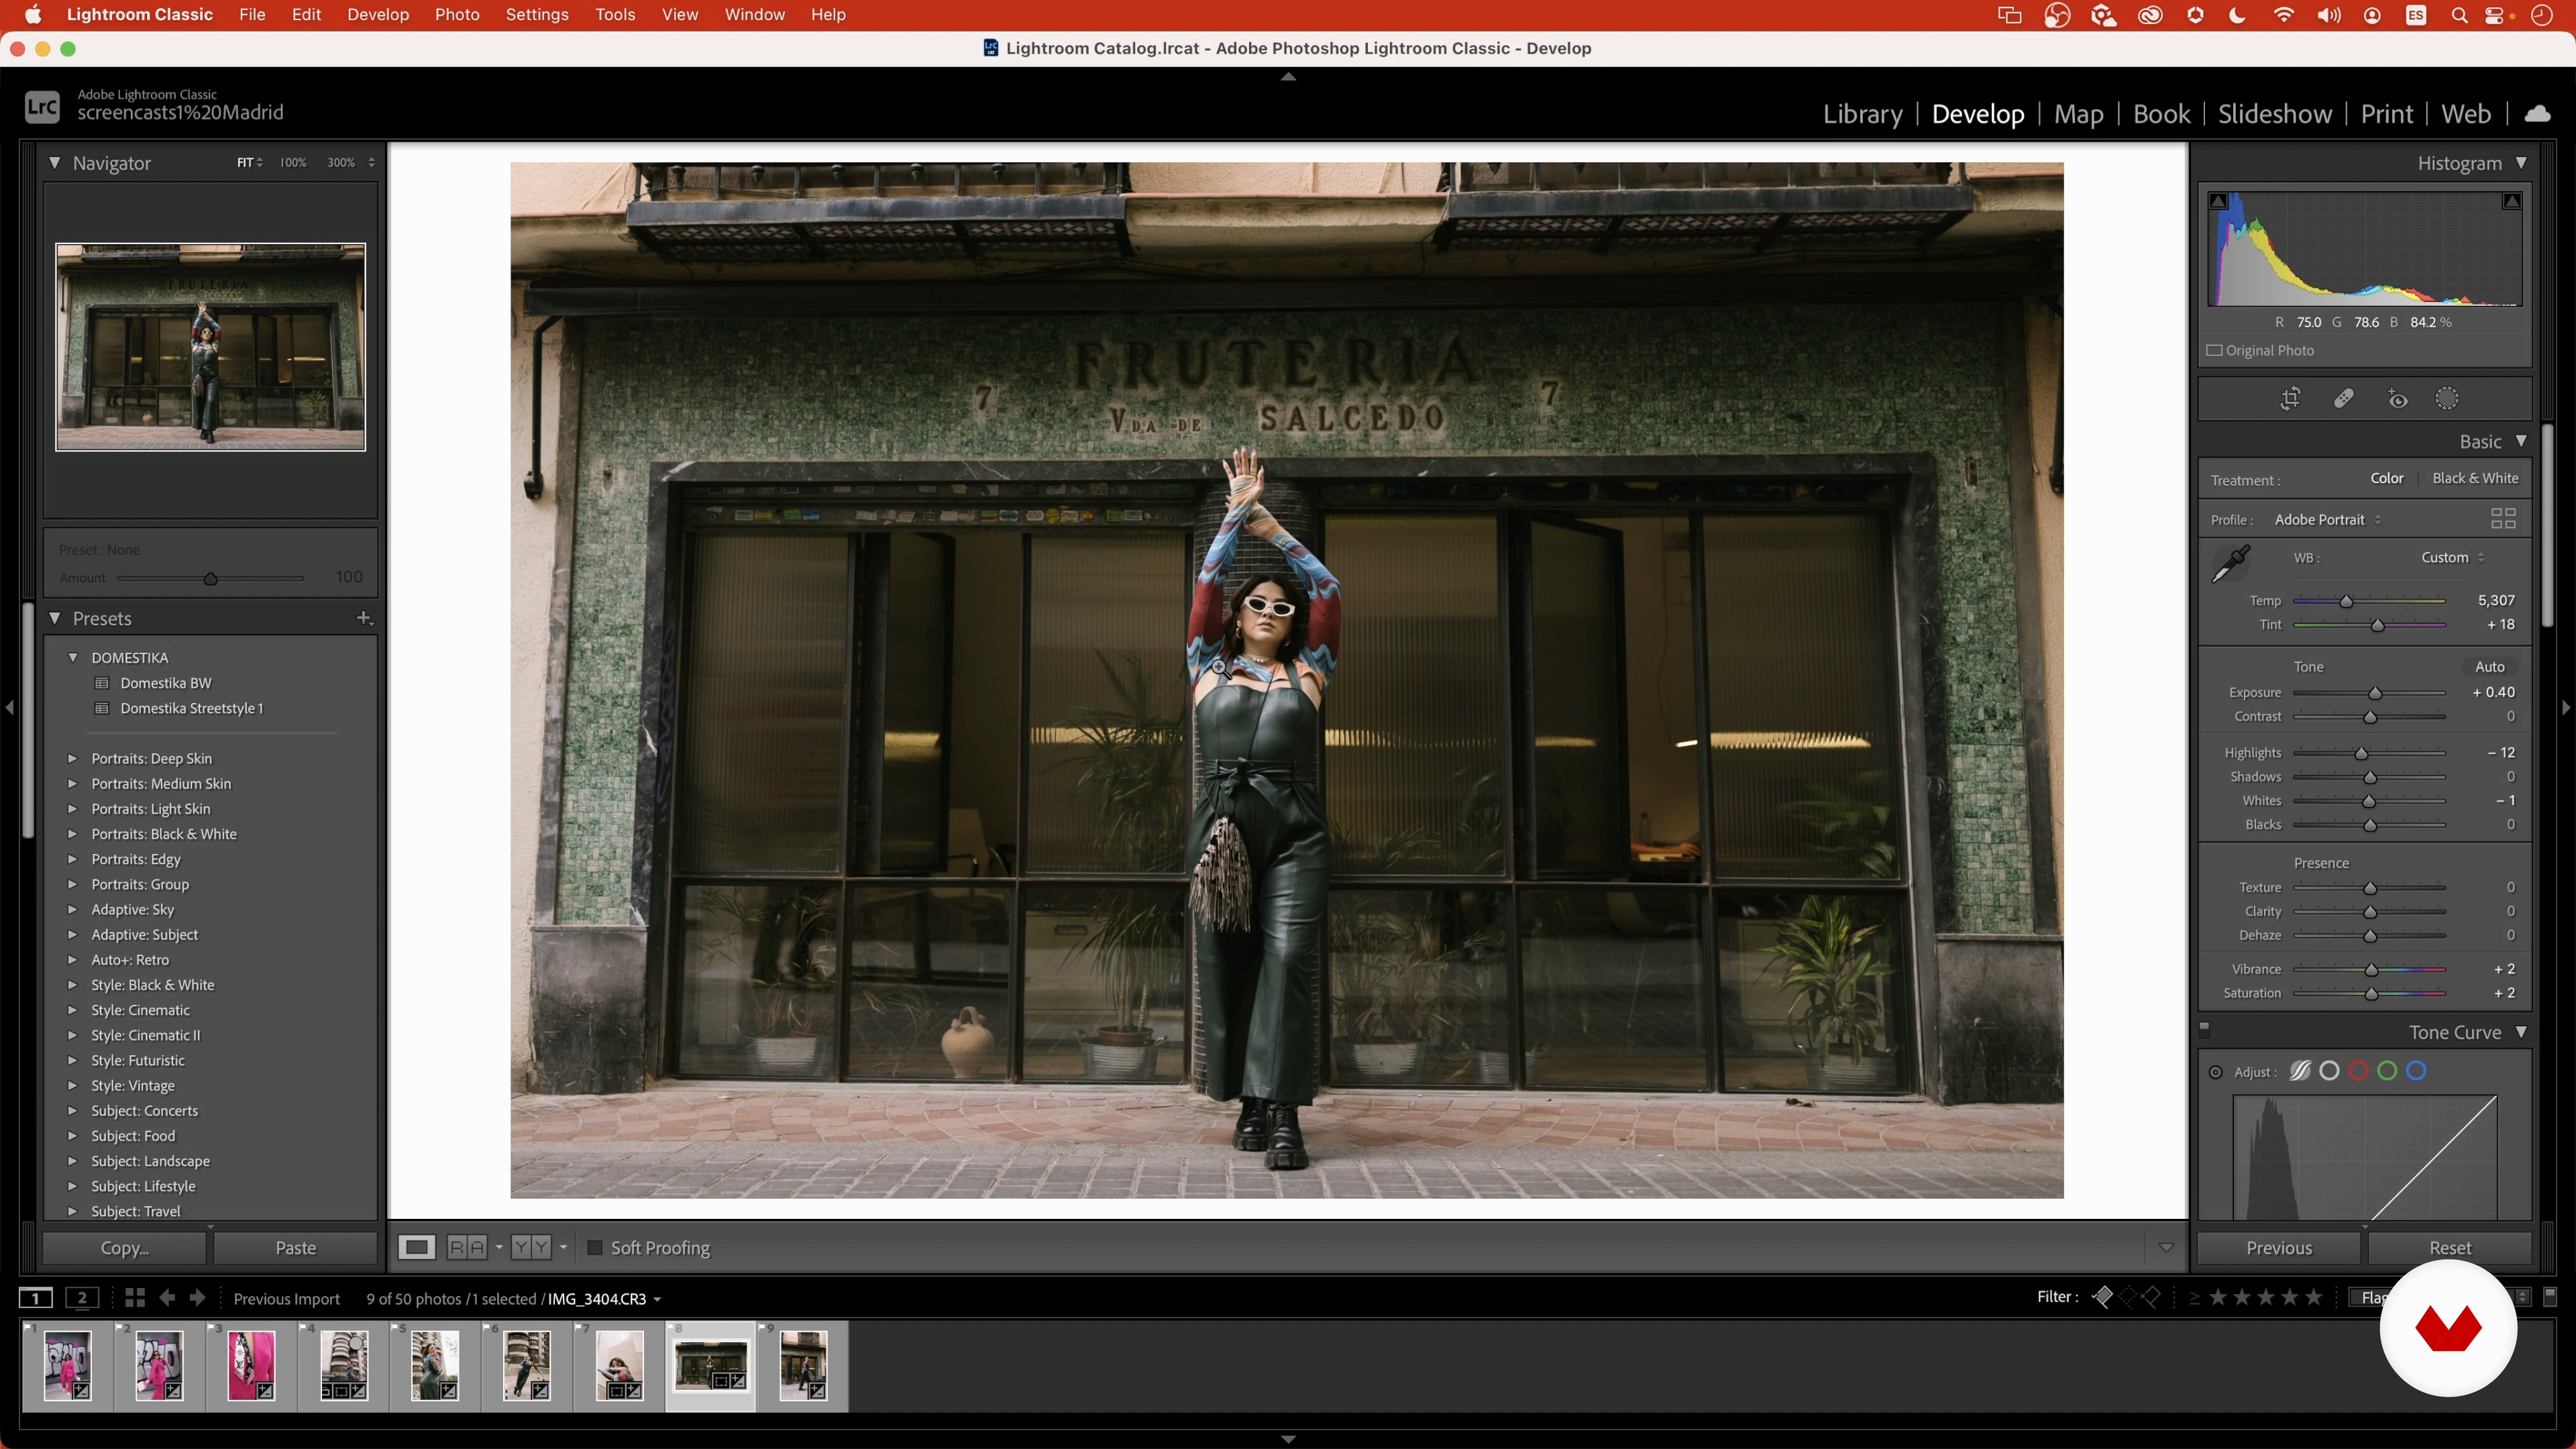
Task: Set Treatment to Color
Action: point(2387,478)
